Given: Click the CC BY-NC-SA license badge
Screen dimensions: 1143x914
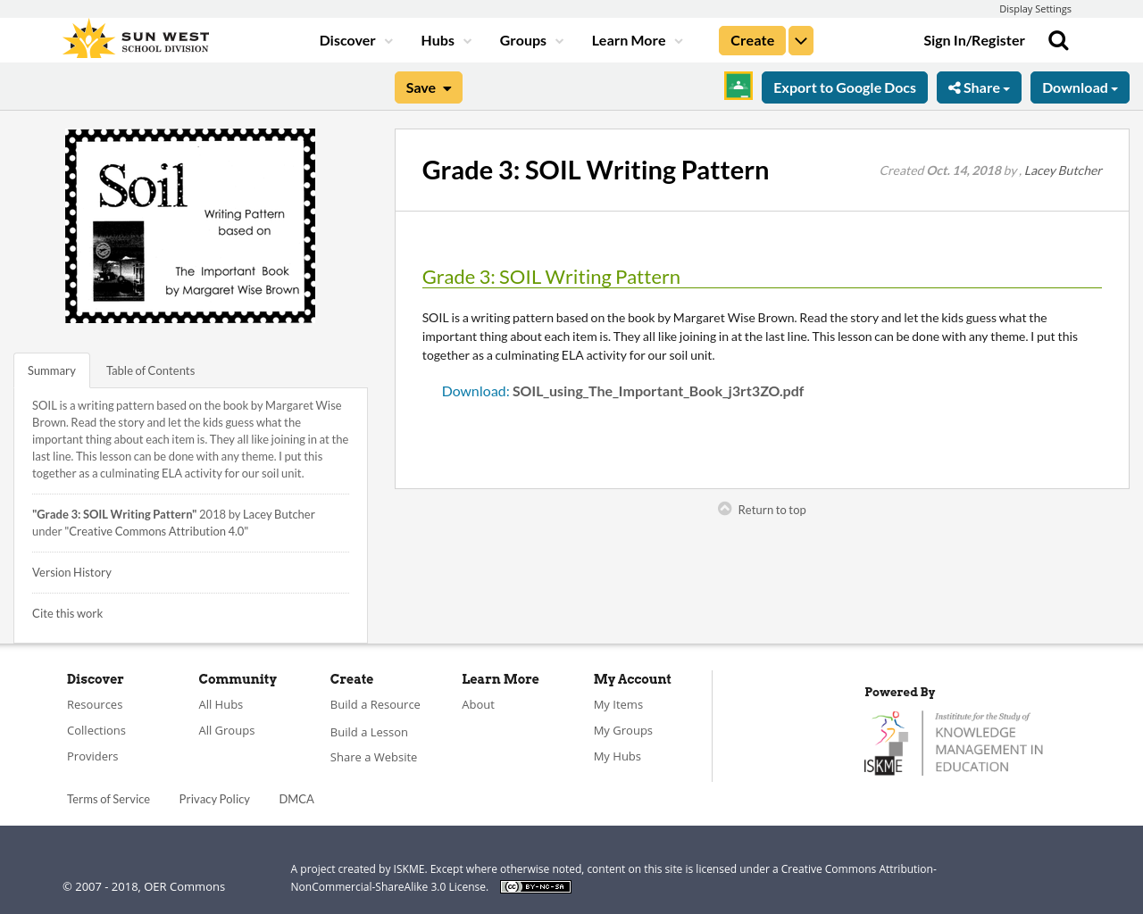Looking at the screenshot, I should (535, 885).
